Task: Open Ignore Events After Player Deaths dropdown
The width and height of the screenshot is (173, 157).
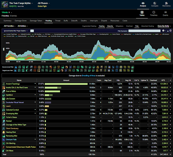Action: coord(16,31)
